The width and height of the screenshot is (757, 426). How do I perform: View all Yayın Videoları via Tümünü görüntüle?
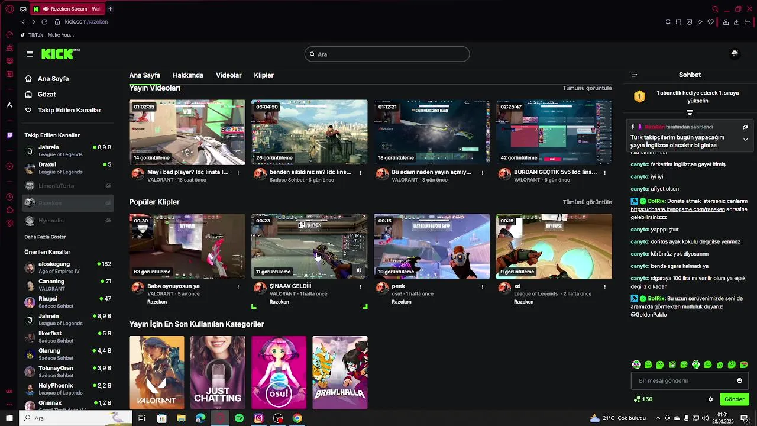pyautogui.click(x=587, y=88)
